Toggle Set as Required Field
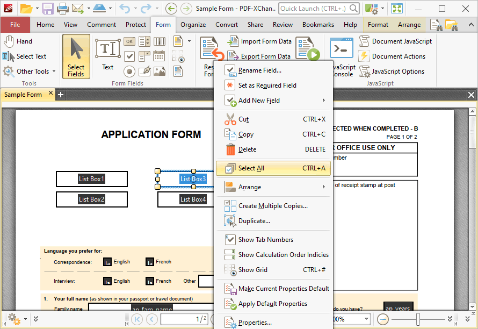The height and width of the screenshot is (329, 478). pyautogui.click(x=273, y=85)
